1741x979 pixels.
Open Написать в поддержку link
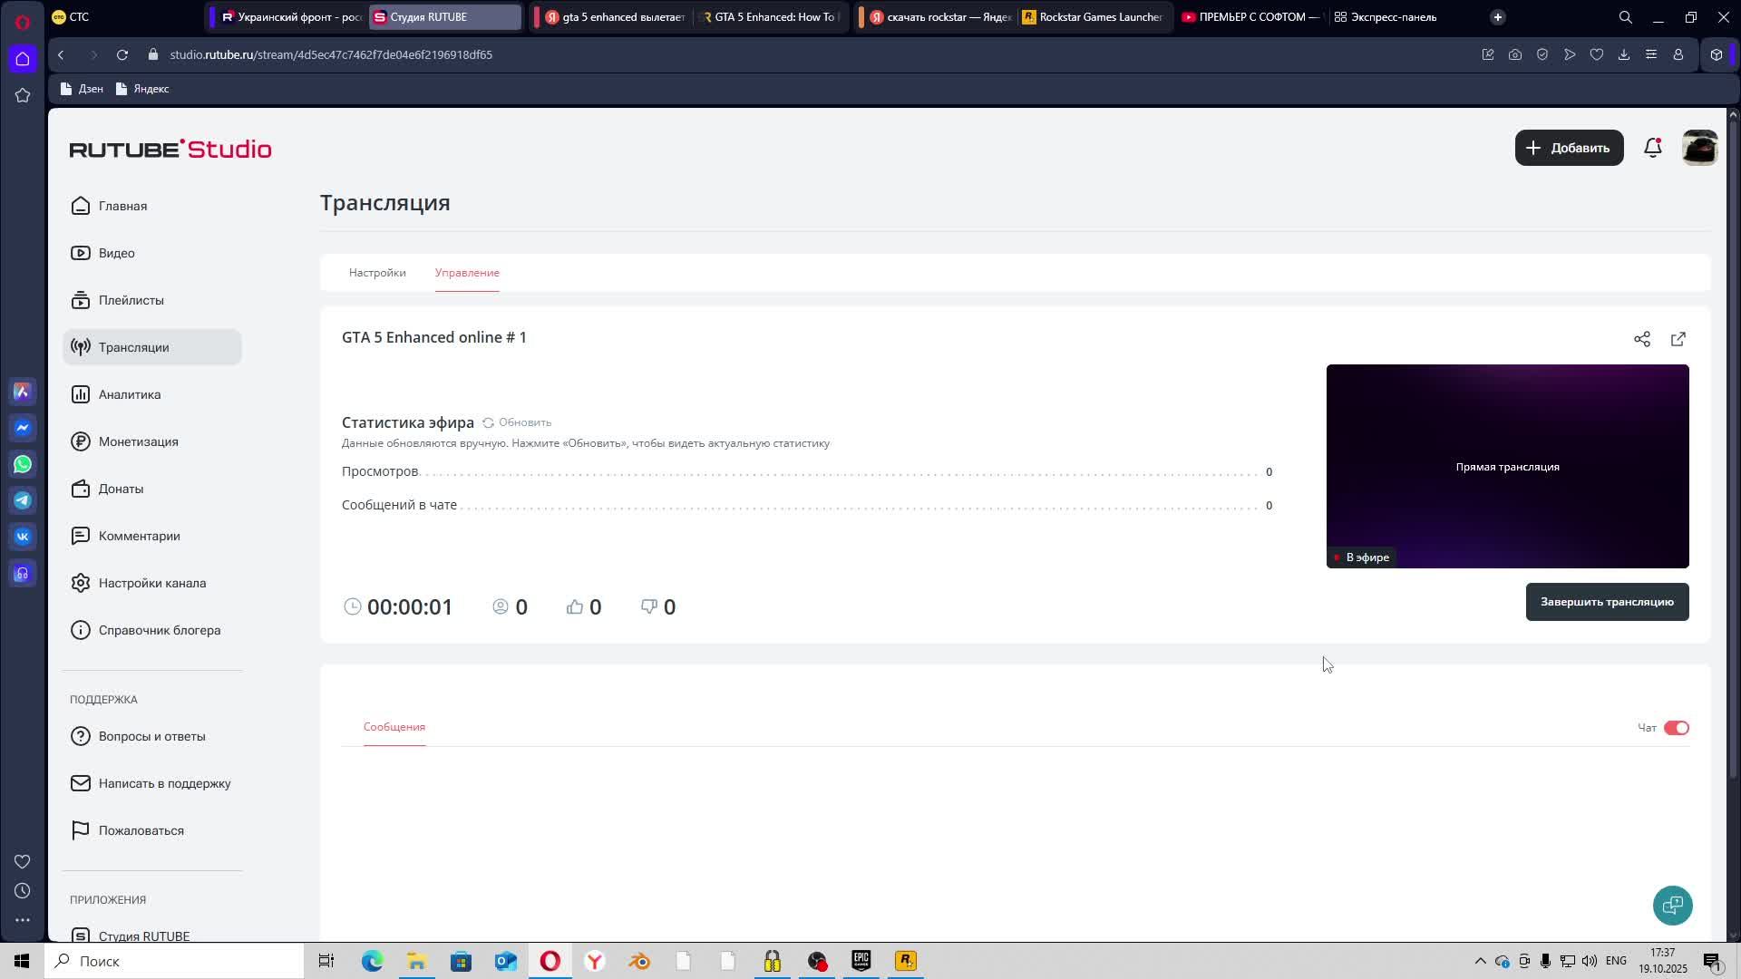click(164, 783)
